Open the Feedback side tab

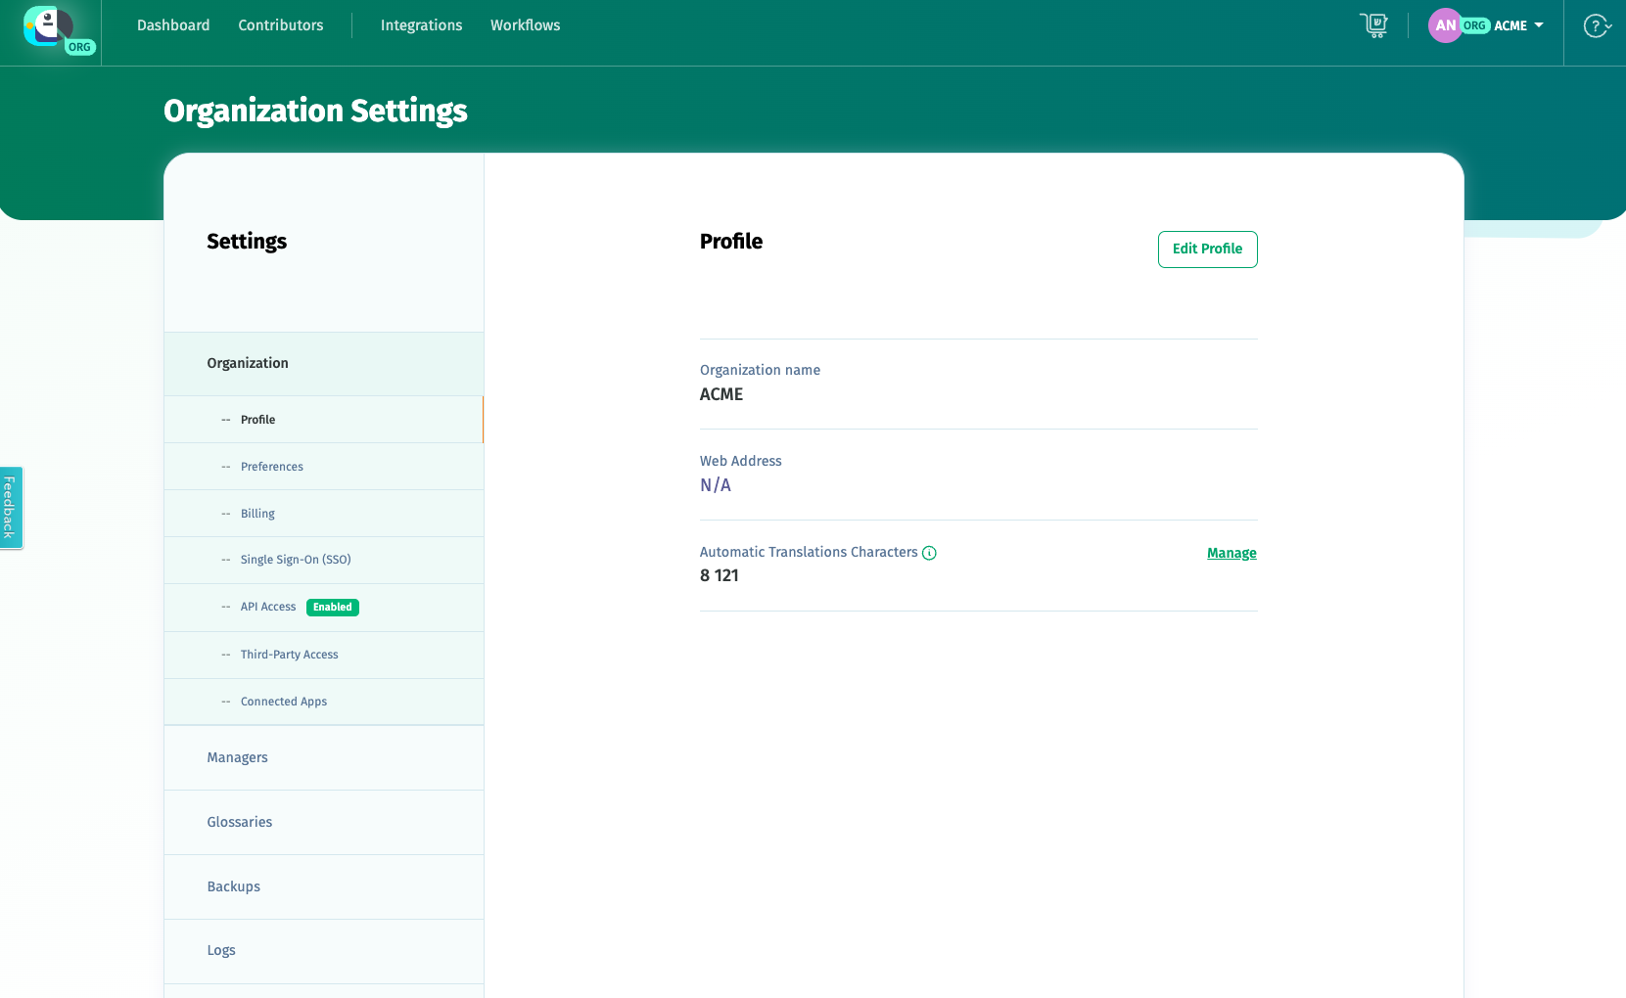pos(11,508)
